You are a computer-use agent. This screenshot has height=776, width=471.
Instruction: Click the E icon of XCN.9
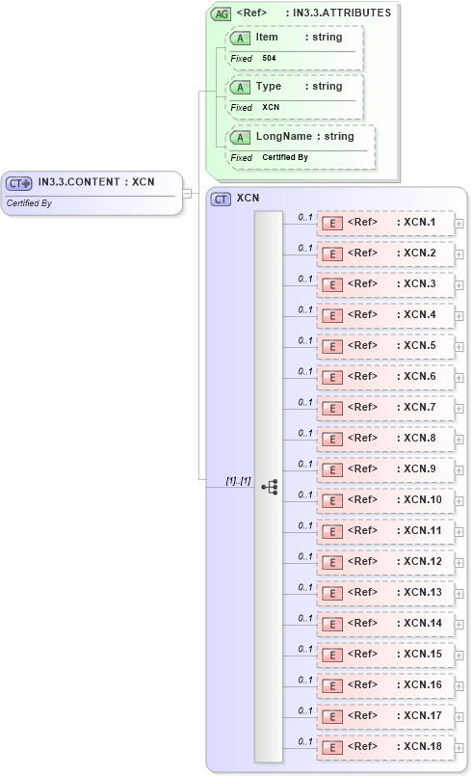(x=332, y=470)
